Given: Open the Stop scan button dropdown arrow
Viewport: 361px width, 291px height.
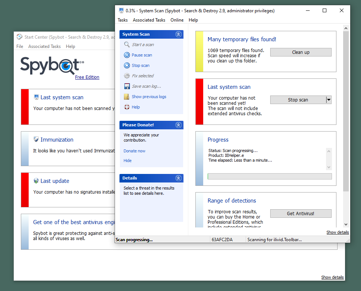Looking at the screenshot, I should (329, 100).
